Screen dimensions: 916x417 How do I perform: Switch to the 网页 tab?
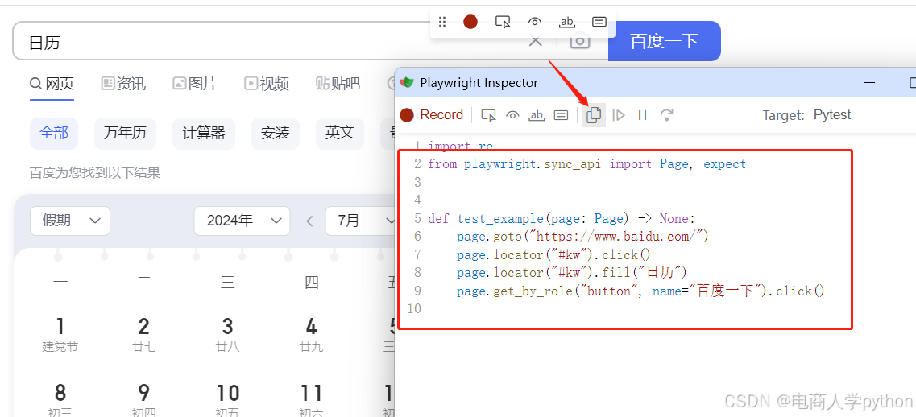tap(52, 84)
